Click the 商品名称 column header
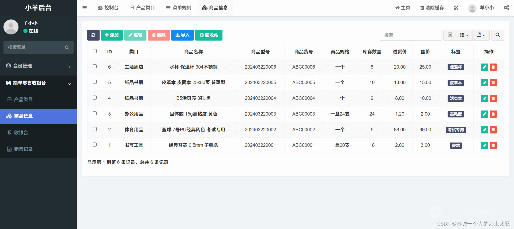514x229 pixels. tap(194, 52)
